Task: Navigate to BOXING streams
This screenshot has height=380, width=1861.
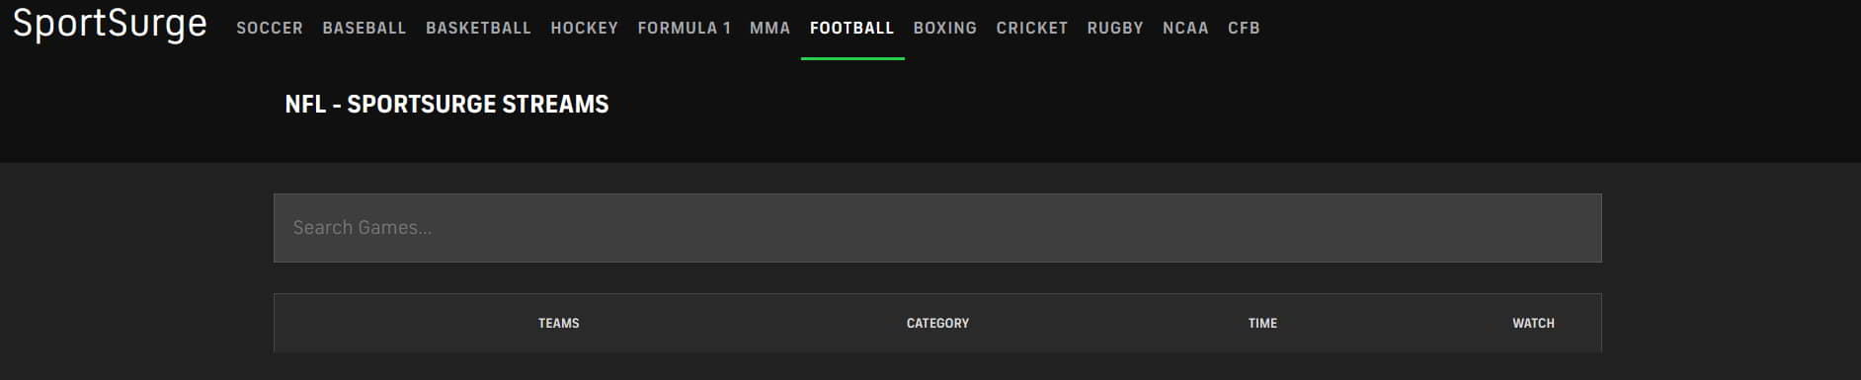Action: (x=944, y=29)
